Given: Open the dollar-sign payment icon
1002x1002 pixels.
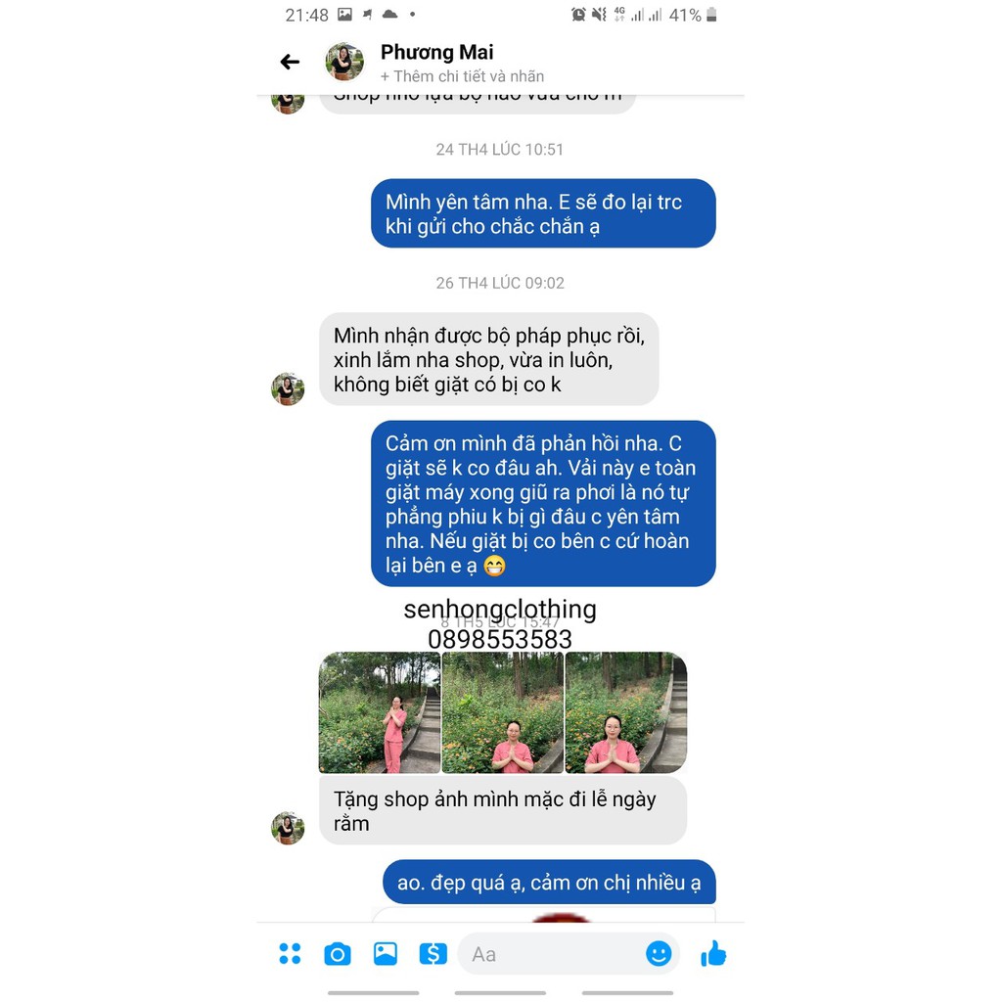Looking at the screenshot, I should pyautogui.click(x=433, y=954).
